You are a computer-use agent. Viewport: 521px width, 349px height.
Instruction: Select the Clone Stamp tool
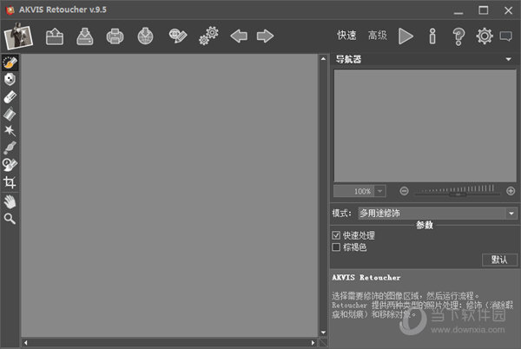pos(10,164)
